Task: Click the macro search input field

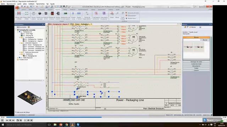Action: [x=192, y=40]
